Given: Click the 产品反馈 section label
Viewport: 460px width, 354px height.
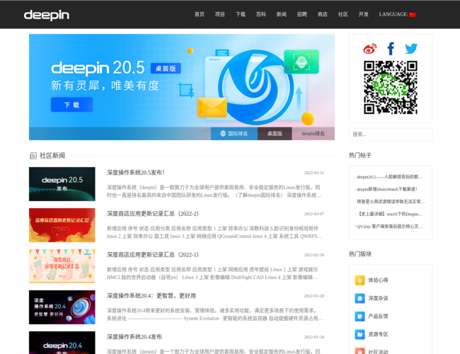Looking at the screenshot, I should pos(378,316).
